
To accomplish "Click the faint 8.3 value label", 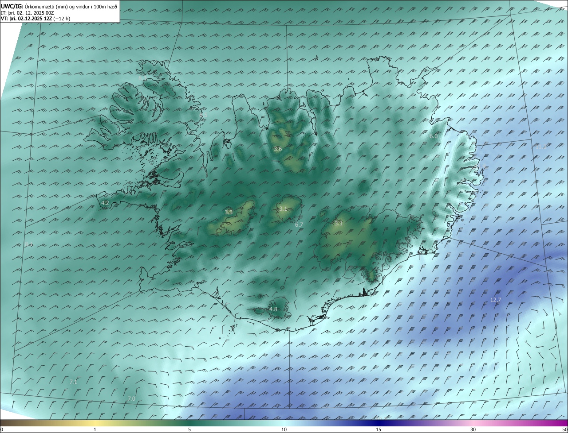I will pos(142,78).
